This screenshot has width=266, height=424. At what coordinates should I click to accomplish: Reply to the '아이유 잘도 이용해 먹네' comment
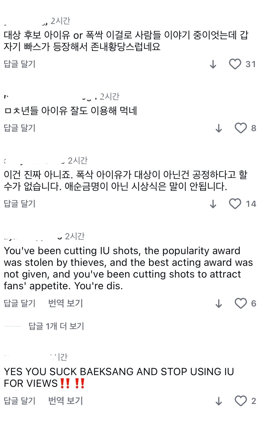20,128
